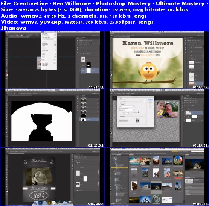209x206 pixels.
Task: Click the Video: wmv3 info line
Action: tap(77, 22)
